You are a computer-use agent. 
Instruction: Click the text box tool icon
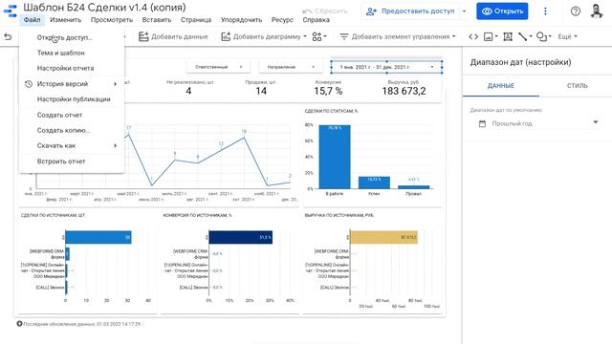click(x=508, y=36)
